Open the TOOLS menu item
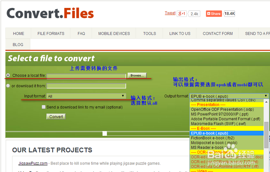This screenshot has height=172, width=270. coord(150,33)
